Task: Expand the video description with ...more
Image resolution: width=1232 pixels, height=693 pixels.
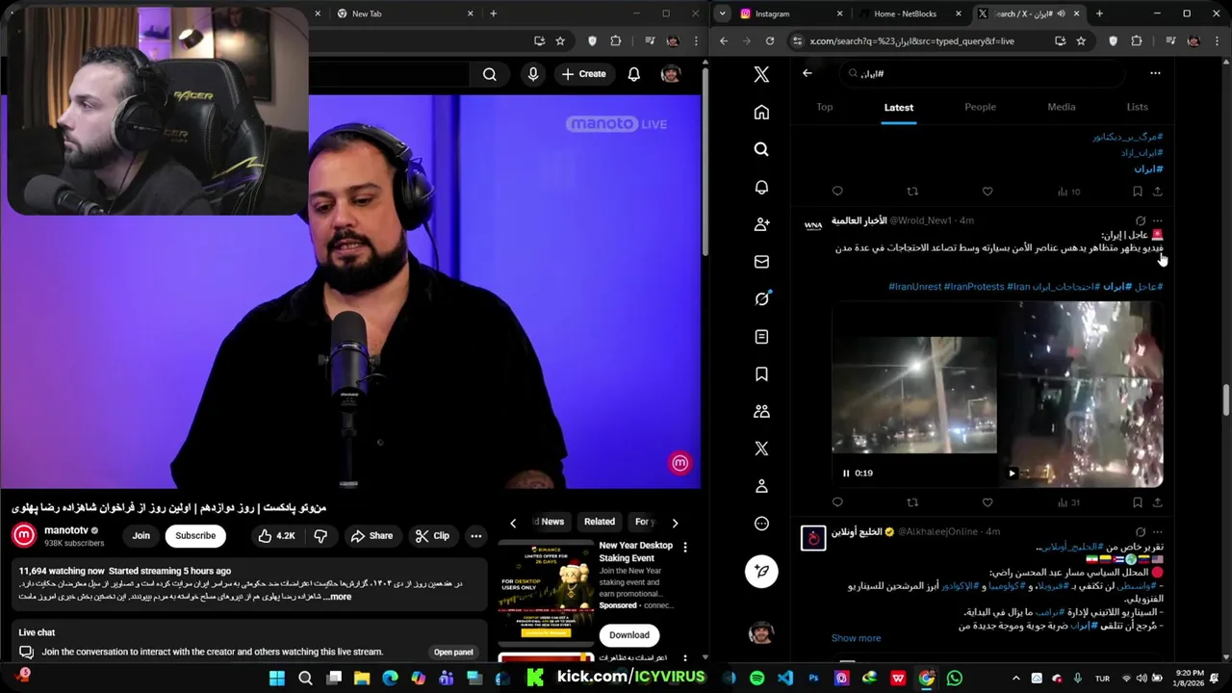Action: [339, 597]
